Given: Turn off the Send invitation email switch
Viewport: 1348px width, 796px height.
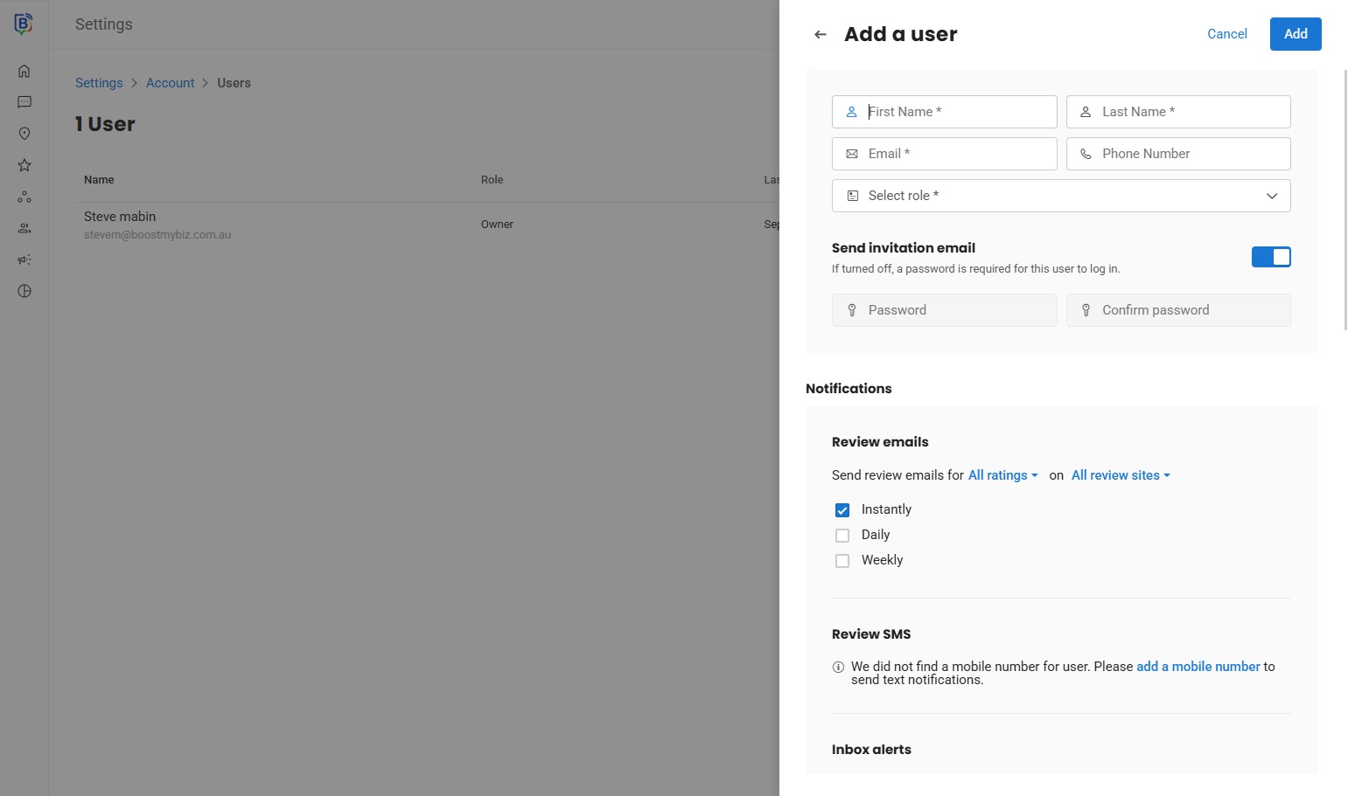Looking at the screenshot, I should (1270, 257).
